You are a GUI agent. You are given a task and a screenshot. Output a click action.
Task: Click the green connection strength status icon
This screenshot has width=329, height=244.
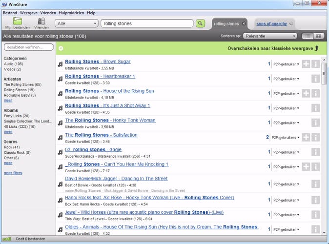click(x=6, y=239)
